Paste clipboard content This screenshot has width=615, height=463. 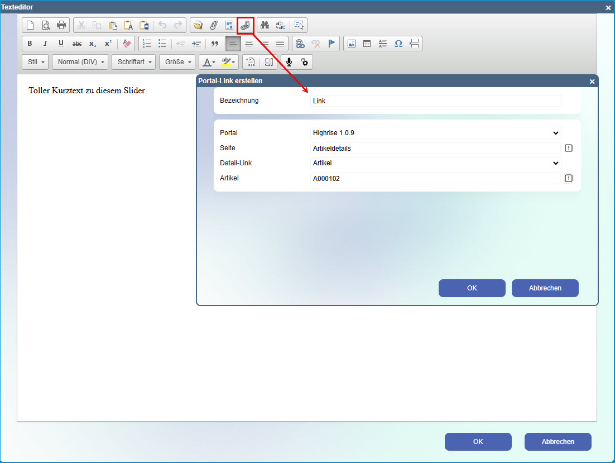113,25
